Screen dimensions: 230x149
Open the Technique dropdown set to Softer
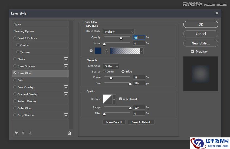111,66
